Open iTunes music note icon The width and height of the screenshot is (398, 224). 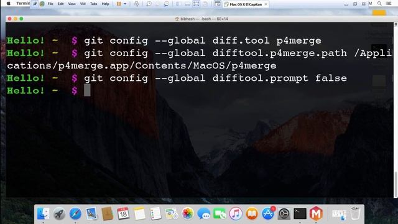[x=236, y=213]
